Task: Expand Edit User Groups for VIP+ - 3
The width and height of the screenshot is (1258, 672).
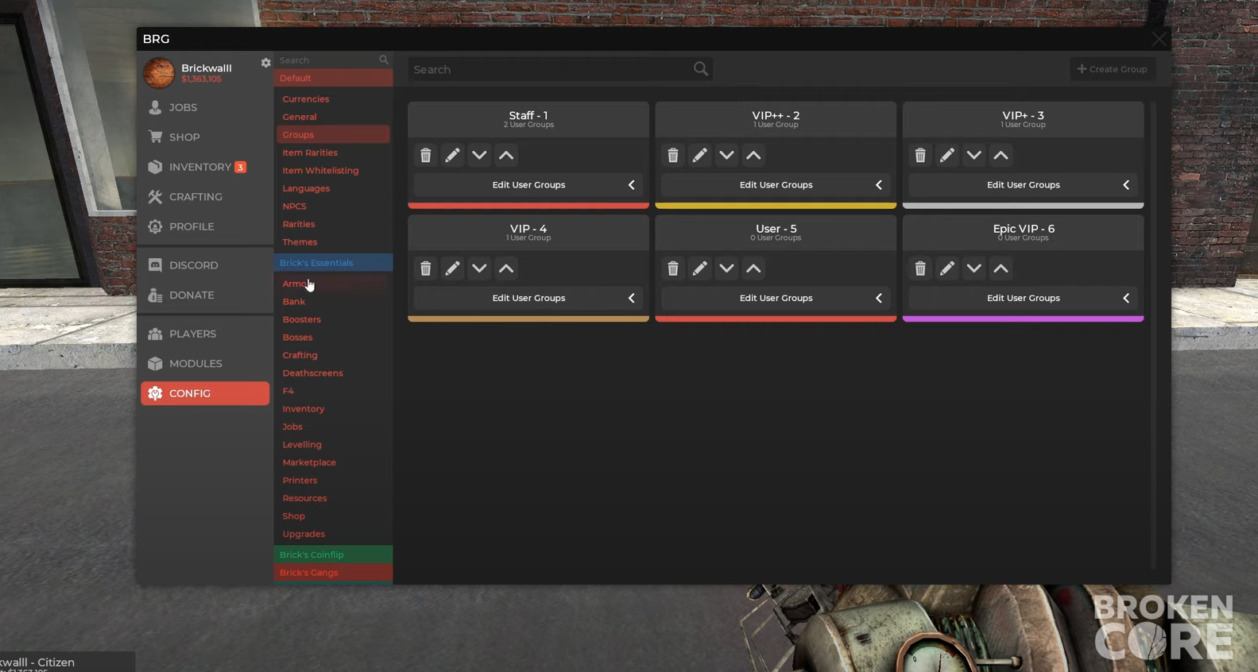Action: pyautogui.click(x=1023, y=185)
